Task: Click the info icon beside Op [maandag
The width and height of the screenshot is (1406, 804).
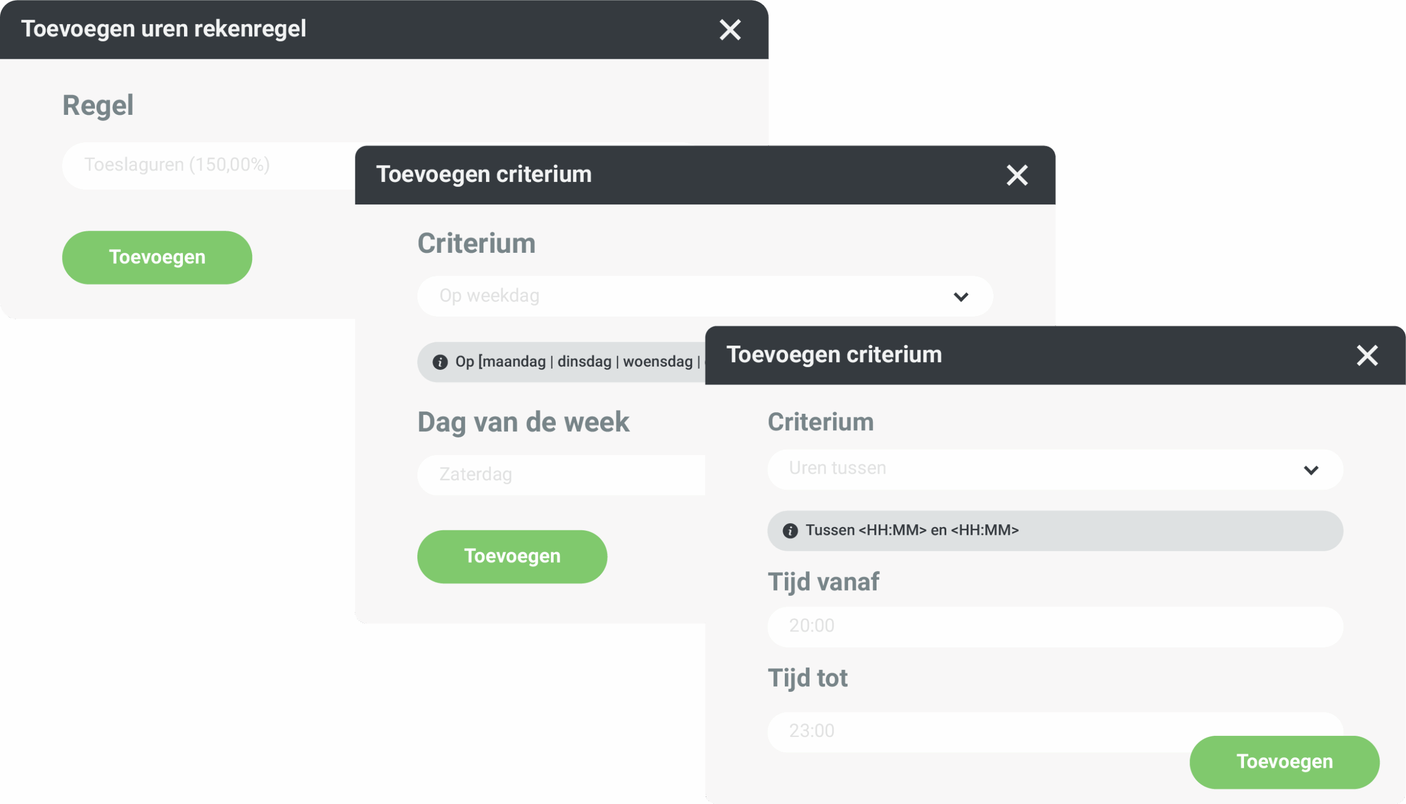Action: [x=440, y=362]
